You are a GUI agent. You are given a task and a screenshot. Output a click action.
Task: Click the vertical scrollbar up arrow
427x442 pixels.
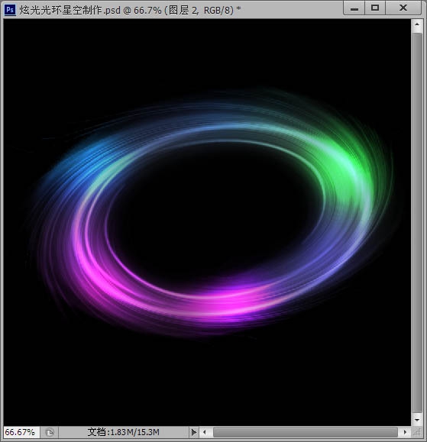(417, 24)
